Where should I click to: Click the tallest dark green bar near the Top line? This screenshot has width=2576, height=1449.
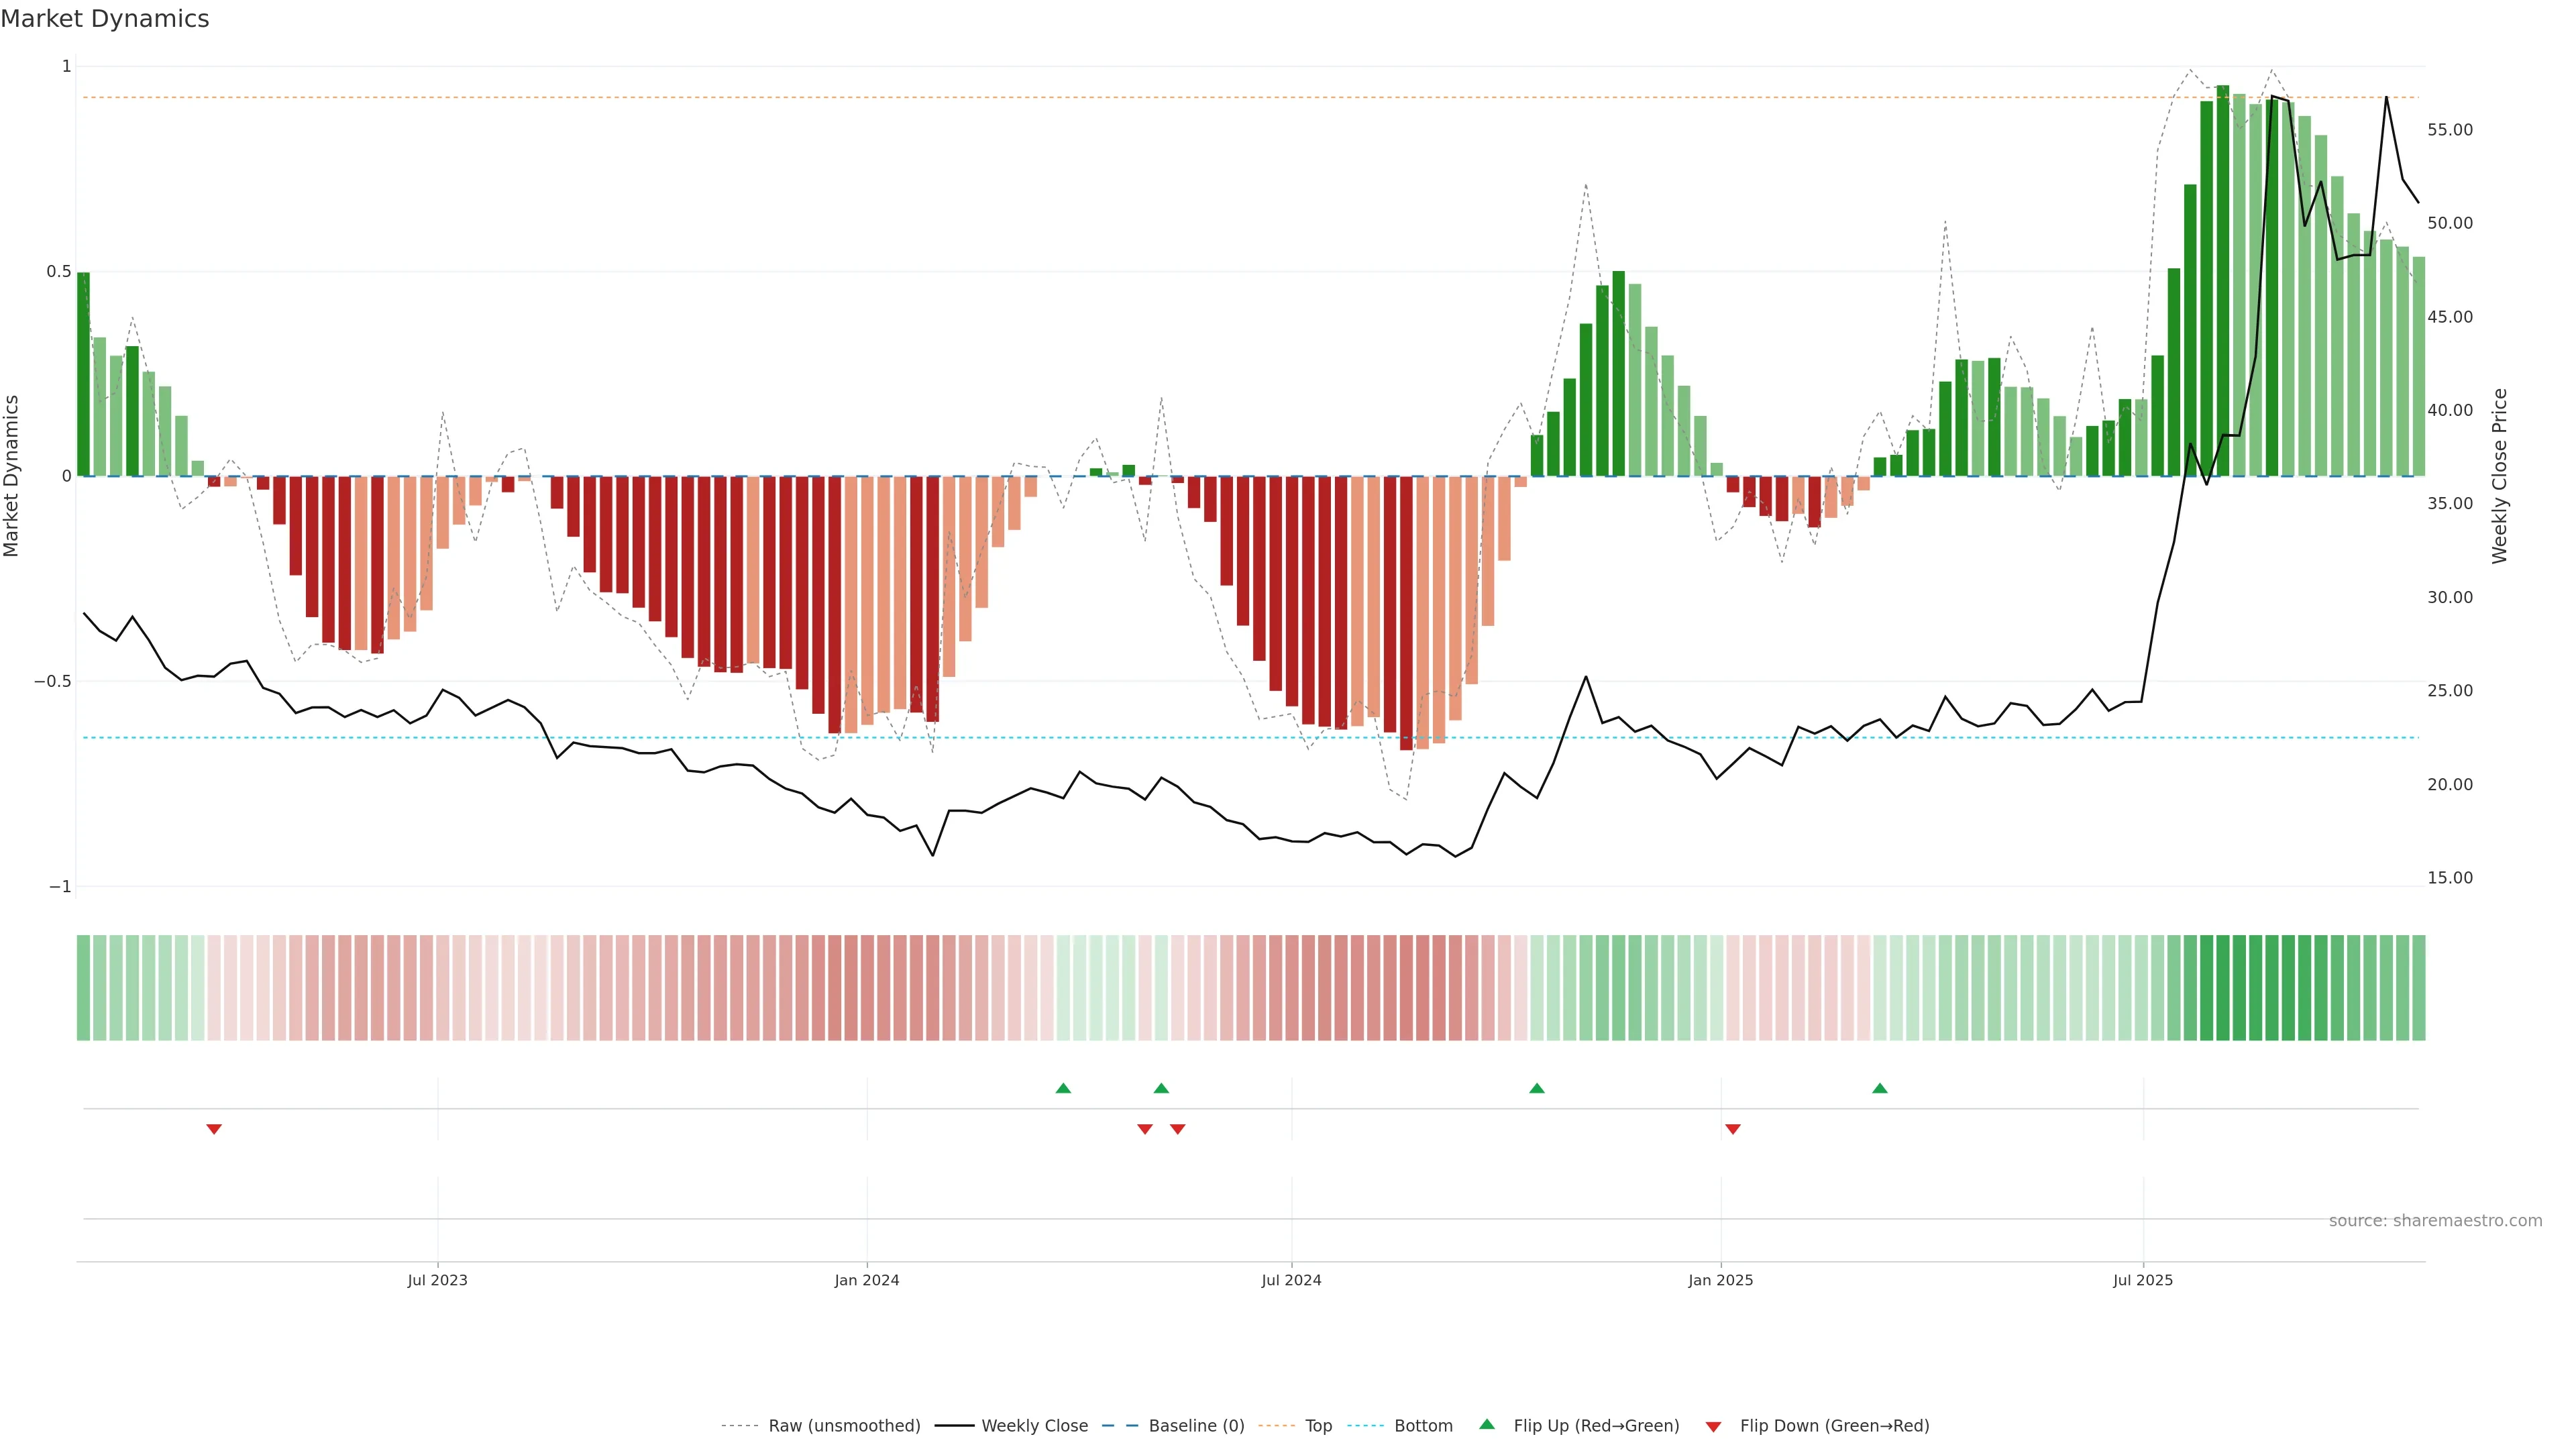[2222, 280]
